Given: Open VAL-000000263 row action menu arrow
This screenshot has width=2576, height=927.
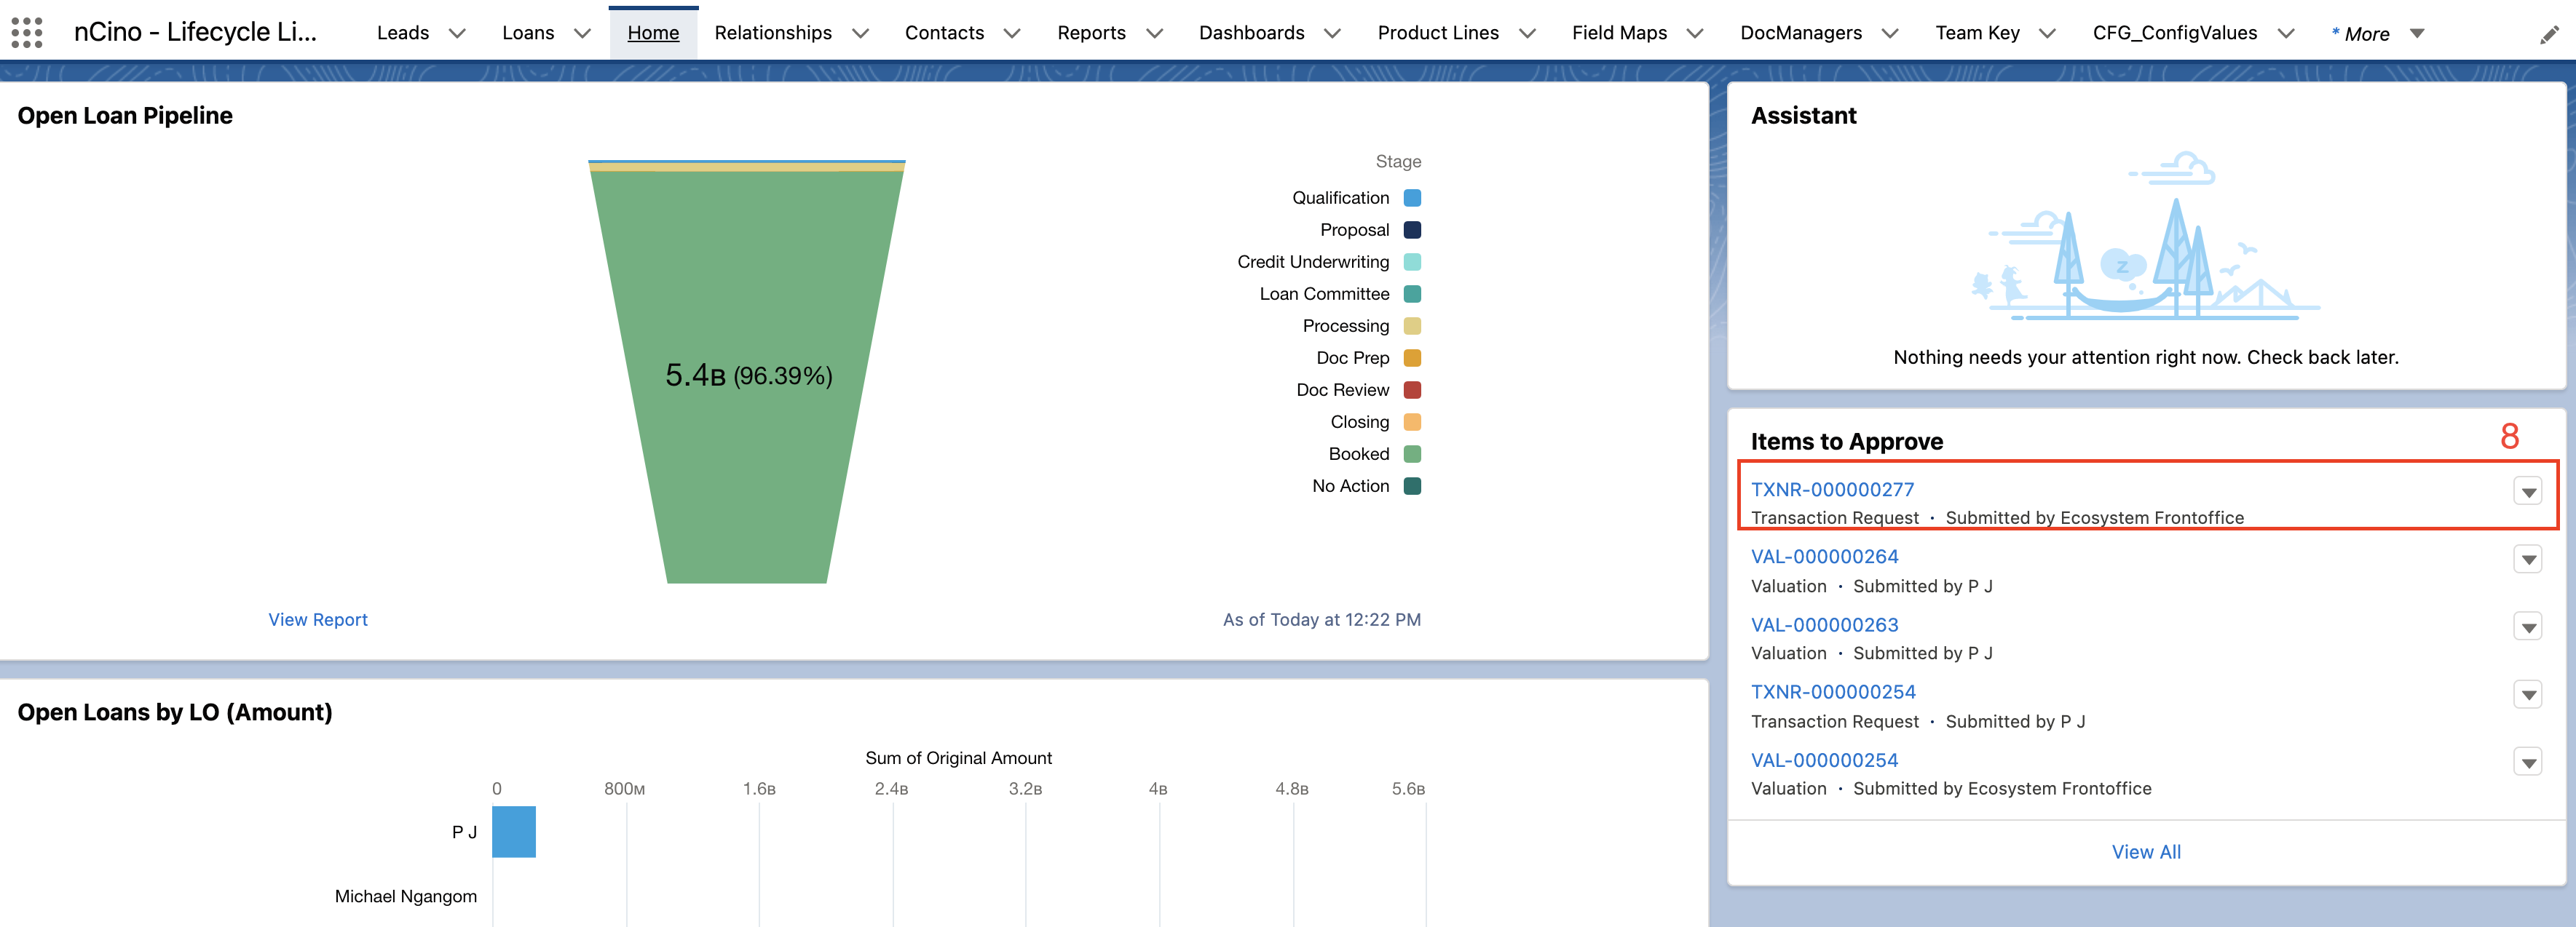Looking at the screenshot, I should [2528, 627].
